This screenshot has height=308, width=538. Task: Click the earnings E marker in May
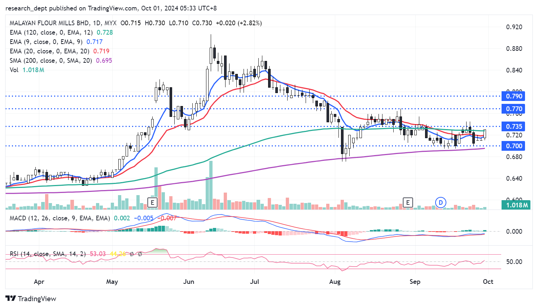pyautogui.click(x=152, y=202)
